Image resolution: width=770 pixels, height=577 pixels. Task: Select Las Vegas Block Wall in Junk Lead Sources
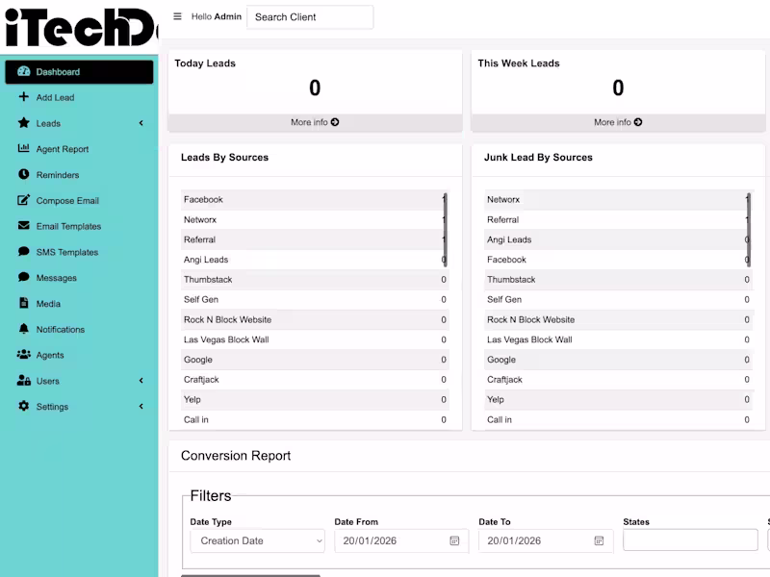(618, 340)
